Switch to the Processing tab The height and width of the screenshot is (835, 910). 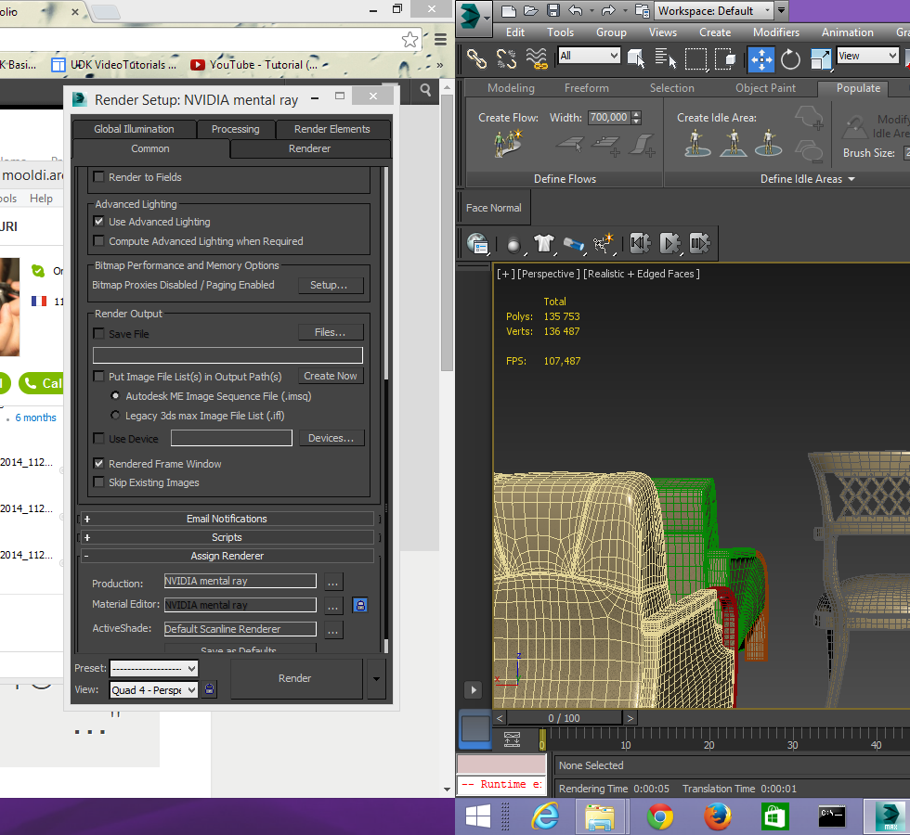235,129
